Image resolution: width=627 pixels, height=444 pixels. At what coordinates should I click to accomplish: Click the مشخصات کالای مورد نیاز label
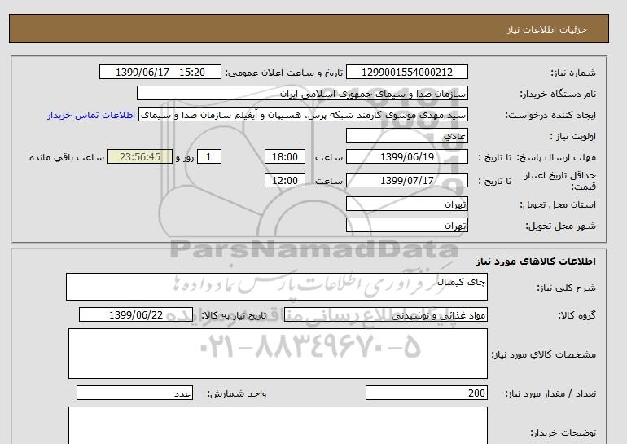543,354
